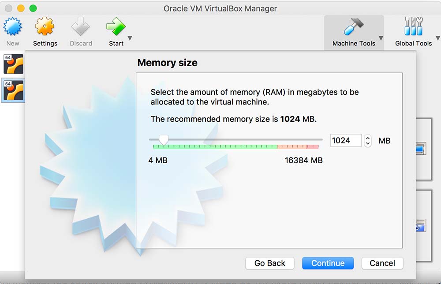Open the Machine Tools dropdown arrow

pyautogui.click(x=381, y=38)
